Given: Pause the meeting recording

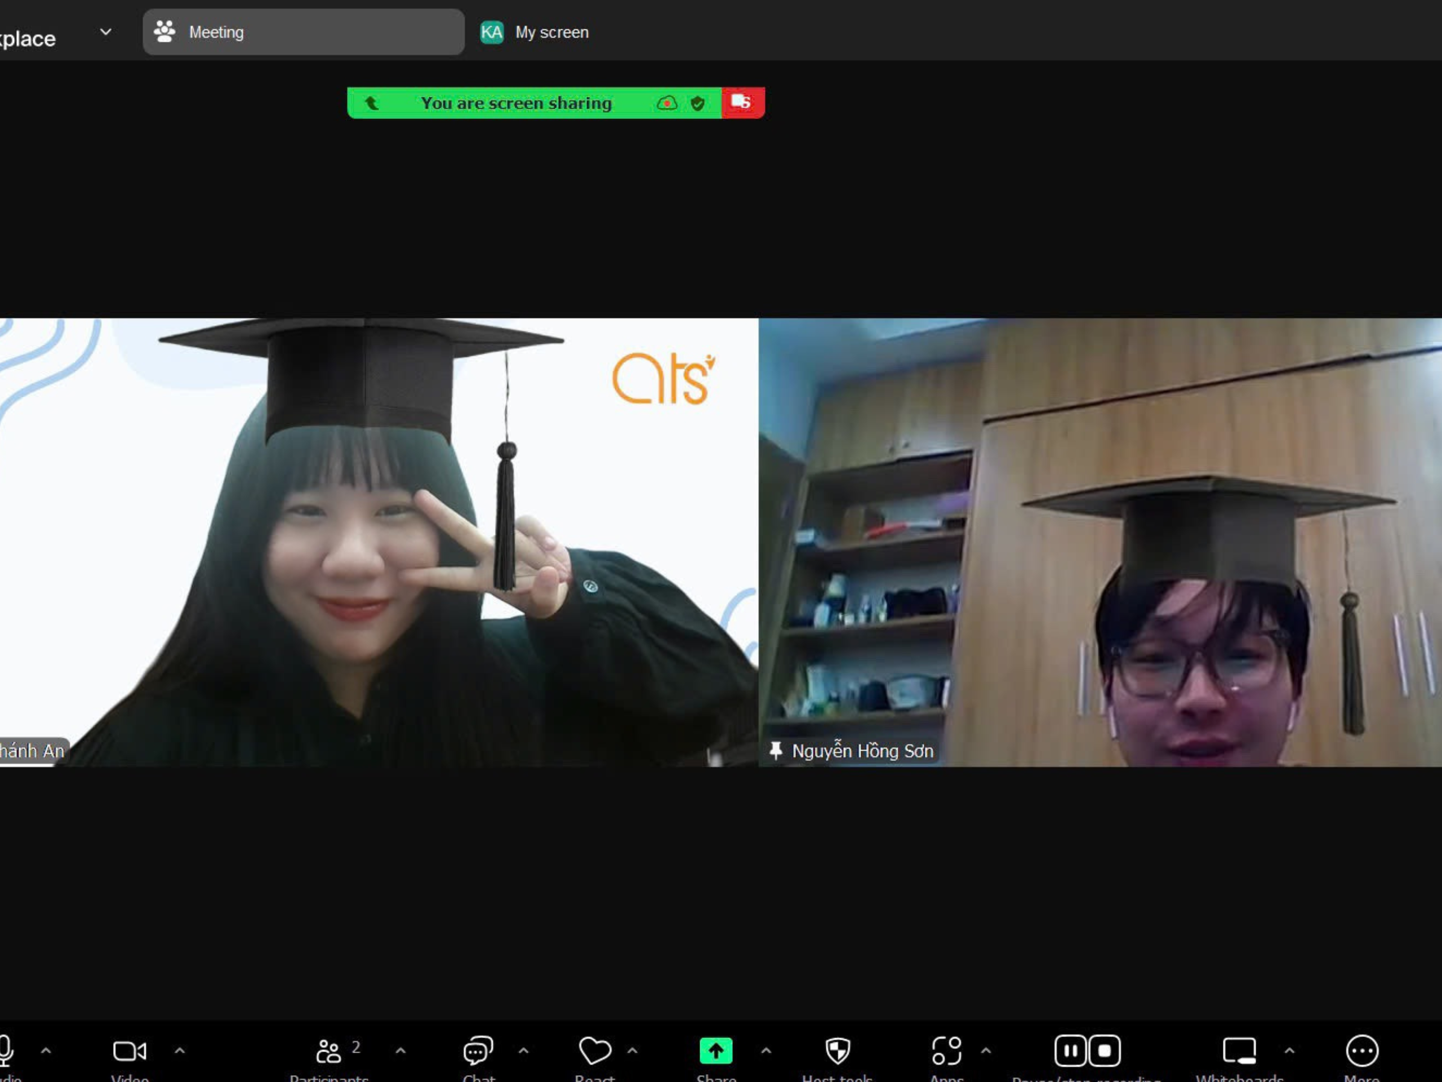Looking at the screenshot, I should coord(1070,1050).
